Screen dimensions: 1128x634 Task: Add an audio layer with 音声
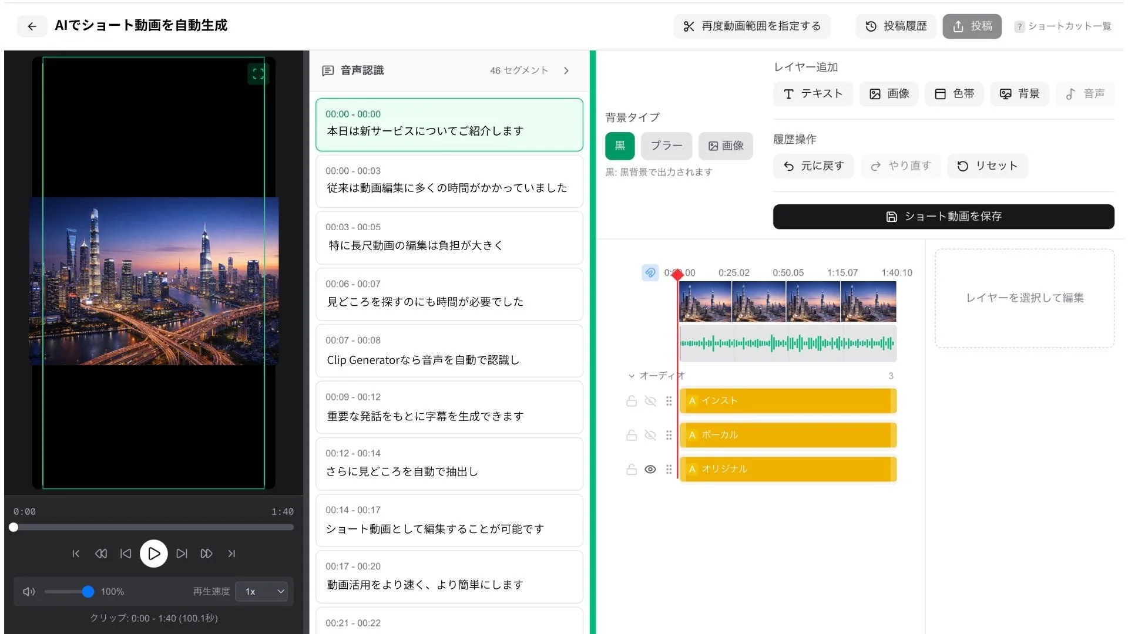[1085, 94]
